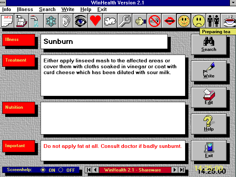Viewport: 236px width, 177px height.
Task: Go to next record arrow
Action: pyautogui.click(x=175, y=170)
